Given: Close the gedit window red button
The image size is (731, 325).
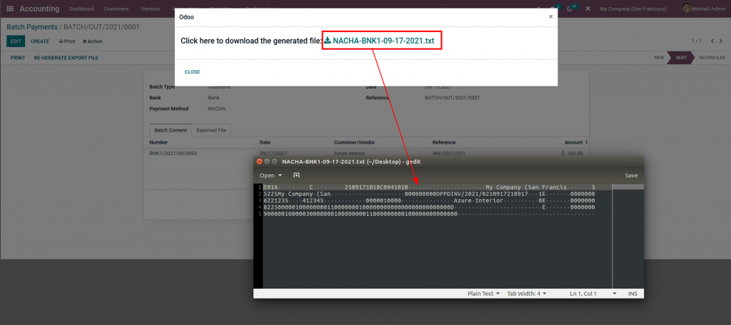Looking at the screenshot, I should point(260,162).
